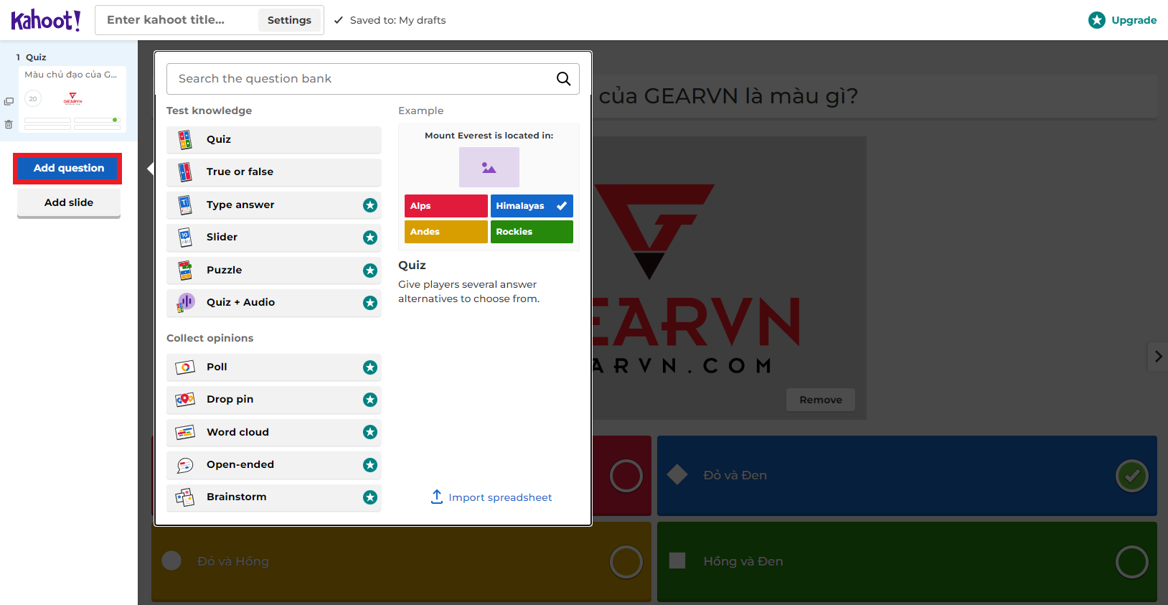Choose Slider question type
1168x605 pixels.
274,238
